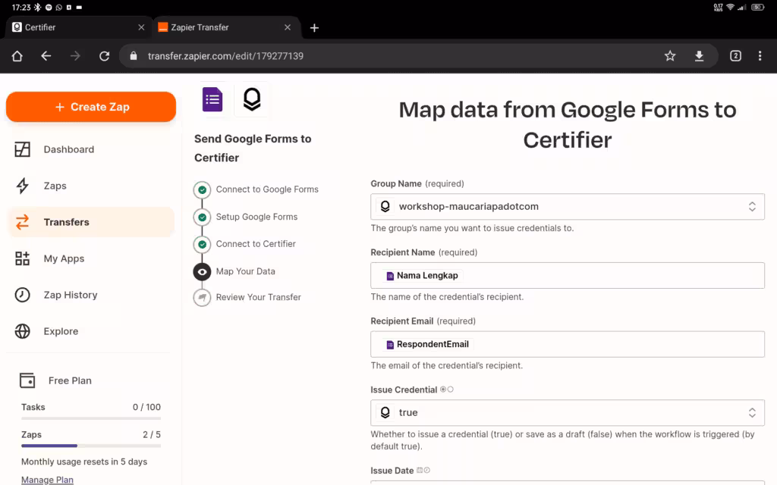Click the Zaps usage progress bar
This screenshot has width=777, height=485.
click(x=91, y=446)
